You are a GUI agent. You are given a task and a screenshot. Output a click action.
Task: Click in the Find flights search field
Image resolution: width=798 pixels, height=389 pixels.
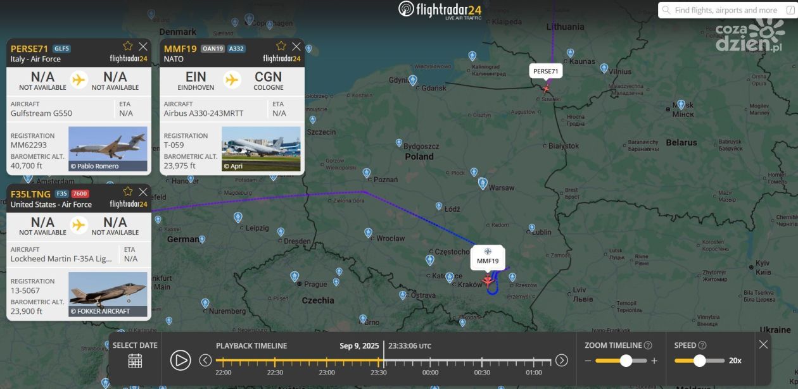(726, 10)
